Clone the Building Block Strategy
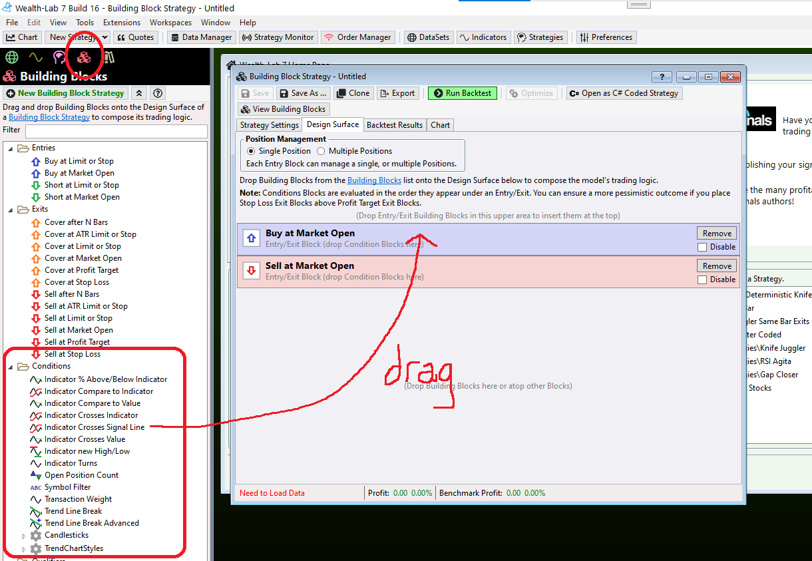The height and width of the screenshot is (561, 812). coord(353,93)
